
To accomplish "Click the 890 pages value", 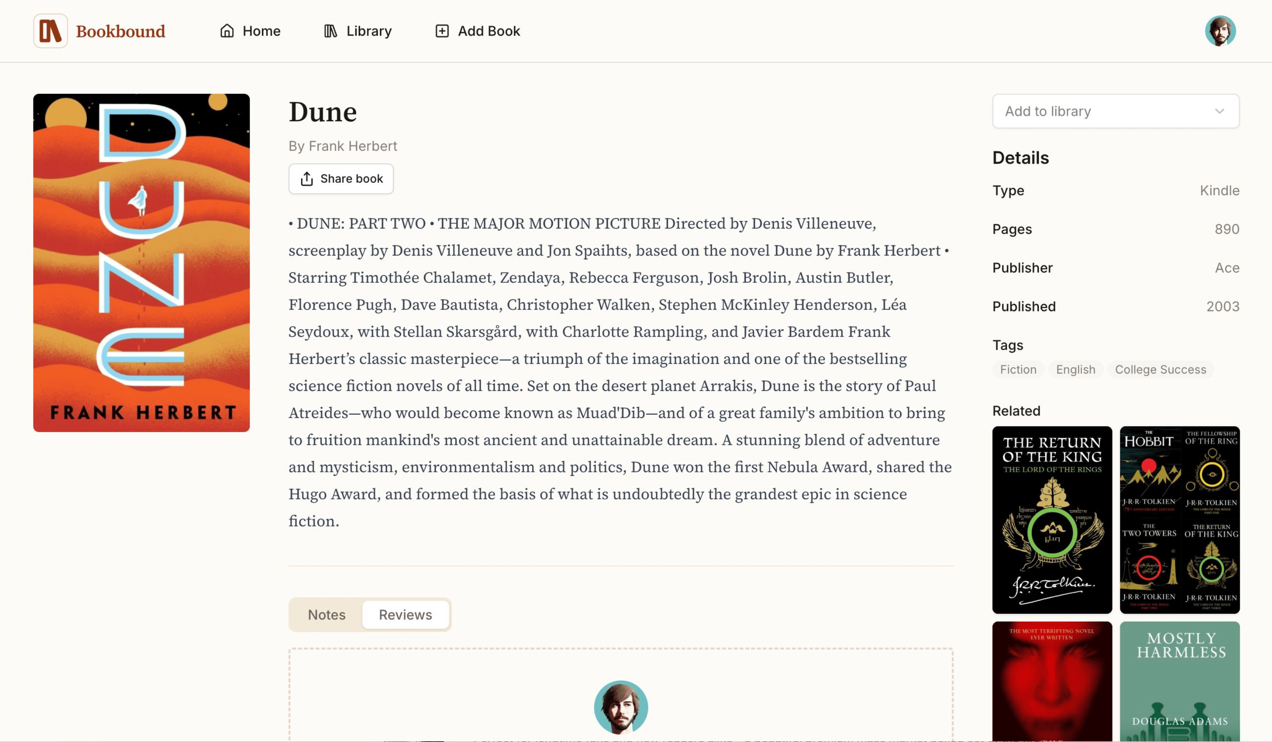I will (1227, 229).
